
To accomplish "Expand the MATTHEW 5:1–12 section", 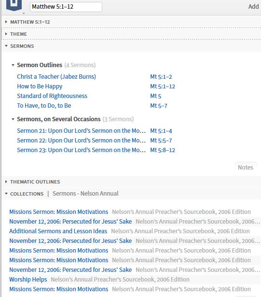I will pos(6,22).
